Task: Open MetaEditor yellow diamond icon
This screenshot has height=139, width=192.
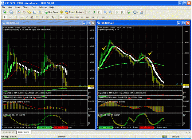Action: [x=61, y=12]
